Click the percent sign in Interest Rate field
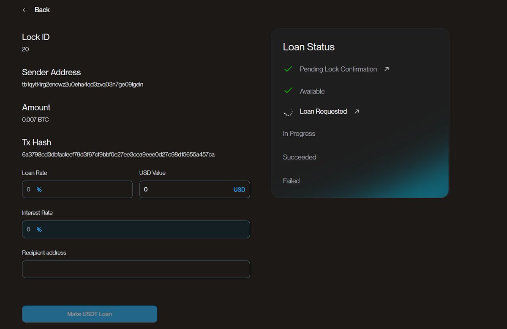Viewport: 507px width, 329px height. (x=39, y=229)
